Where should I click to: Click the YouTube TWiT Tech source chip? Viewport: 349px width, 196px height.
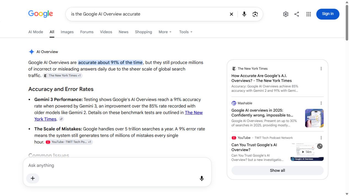click(69, 142)
